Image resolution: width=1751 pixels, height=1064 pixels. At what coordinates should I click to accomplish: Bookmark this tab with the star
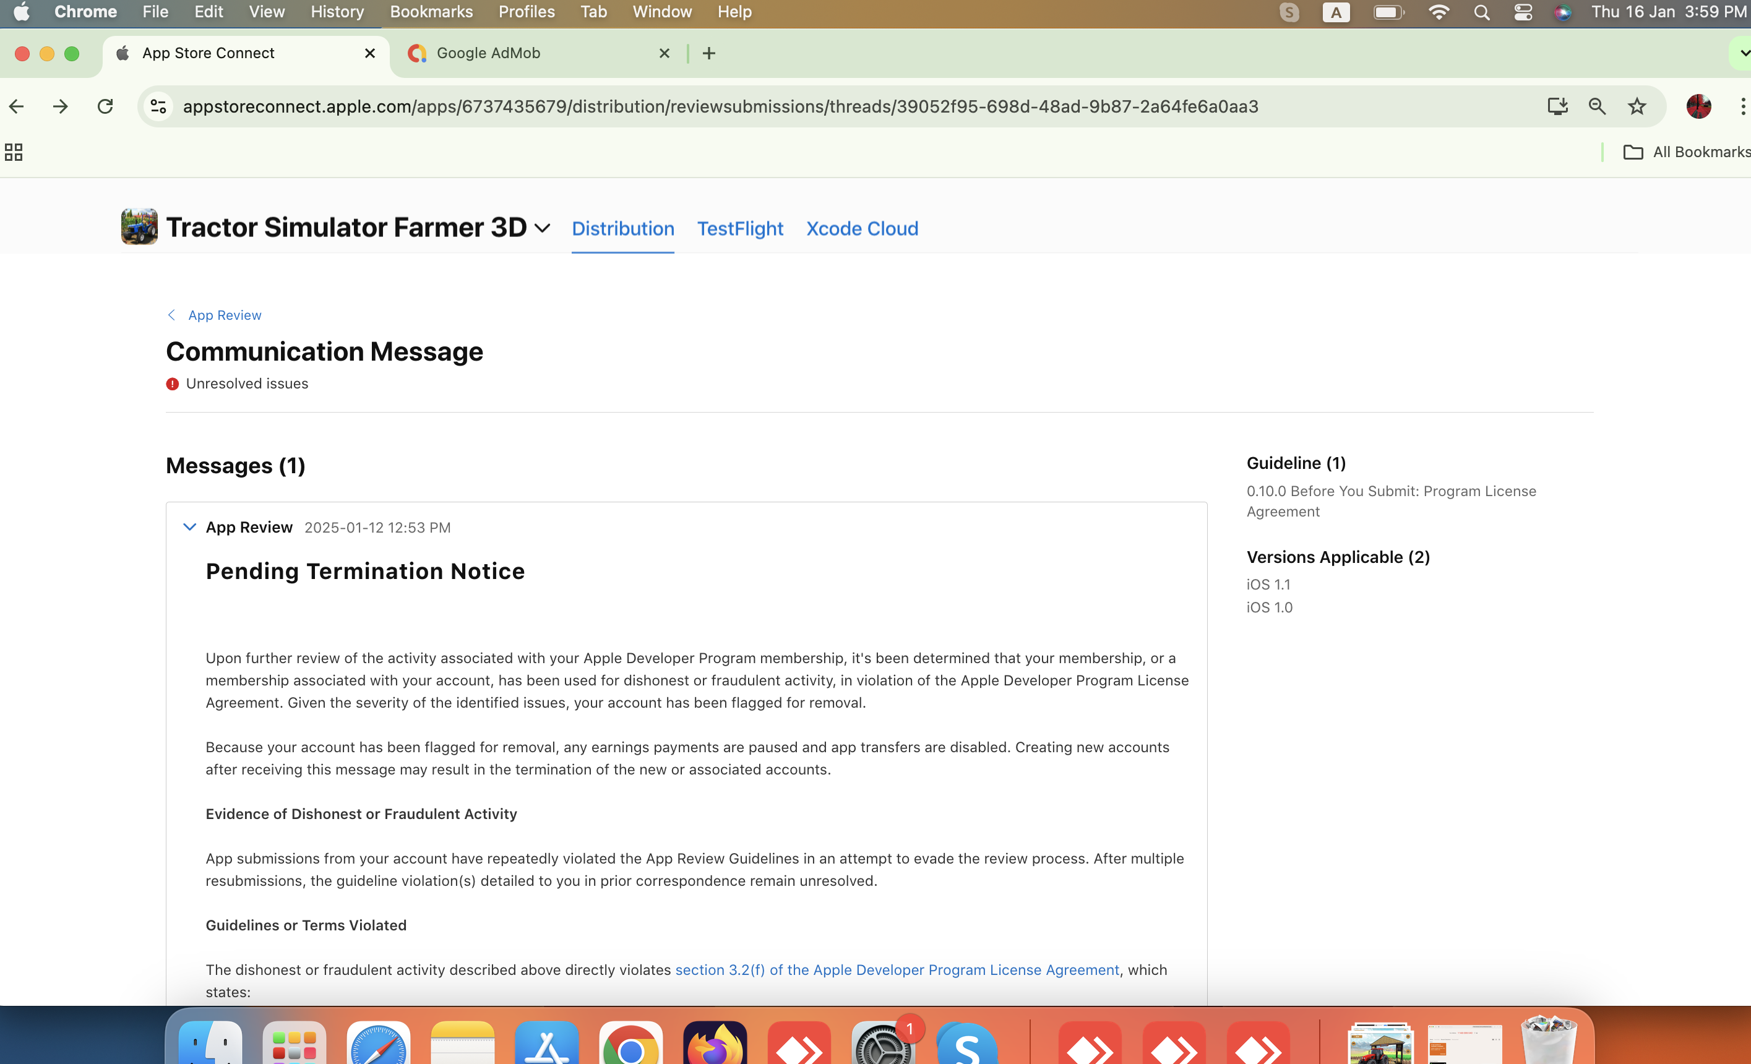(1637, 106)
